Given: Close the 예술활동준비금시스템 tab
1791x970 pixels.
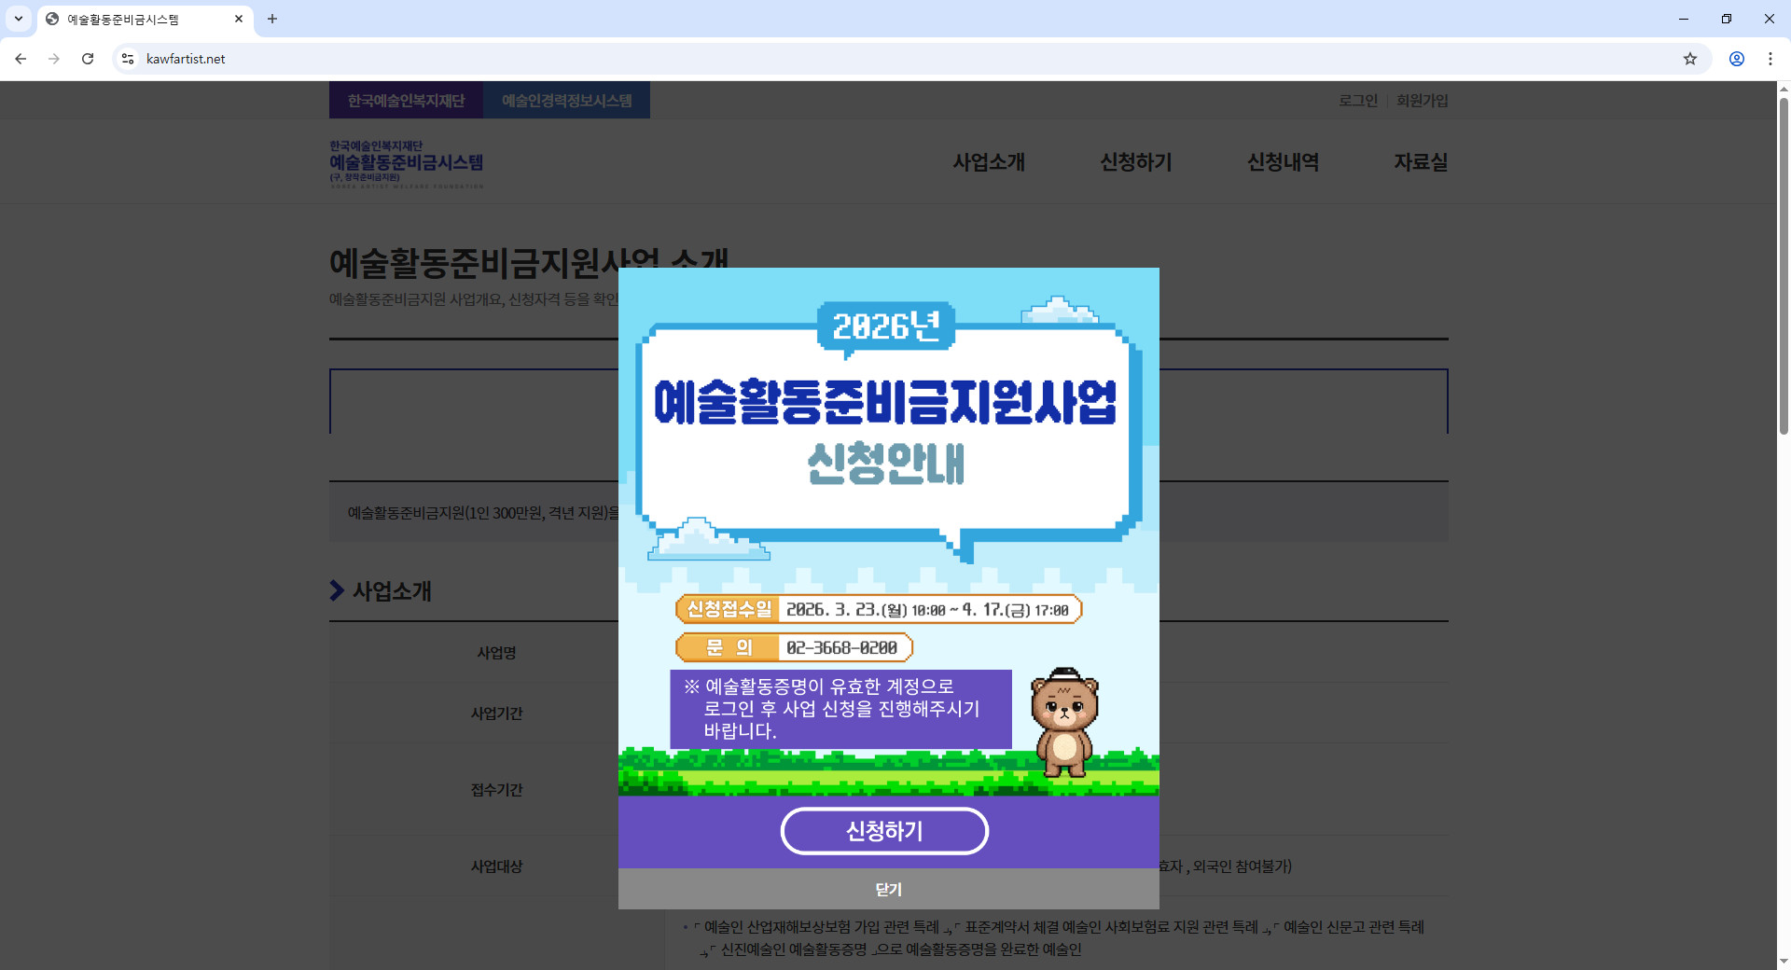Looking at the screenshot, I should tap(239, 19).
